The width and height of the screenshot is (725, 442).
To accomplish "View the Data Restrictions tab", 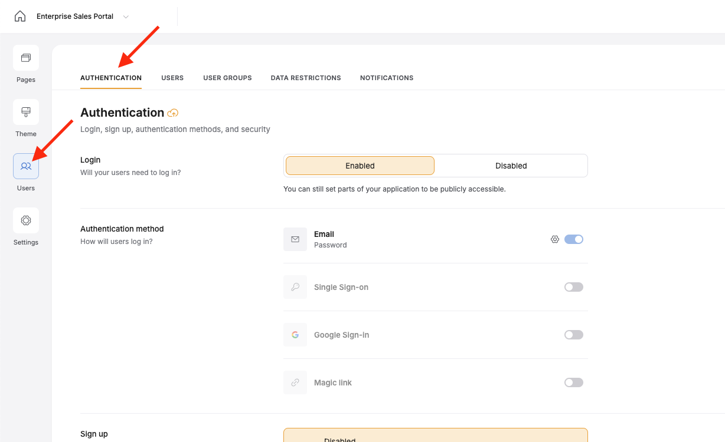I will 306,77.
